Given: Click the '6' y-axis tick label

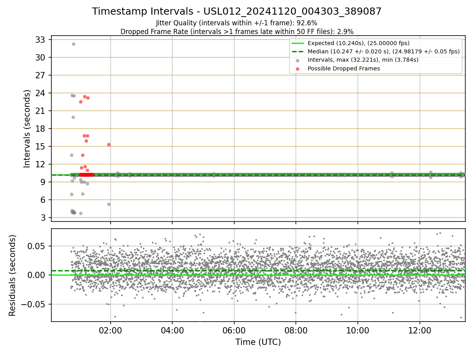Looking at the screenshot, I should coord(44,200).
